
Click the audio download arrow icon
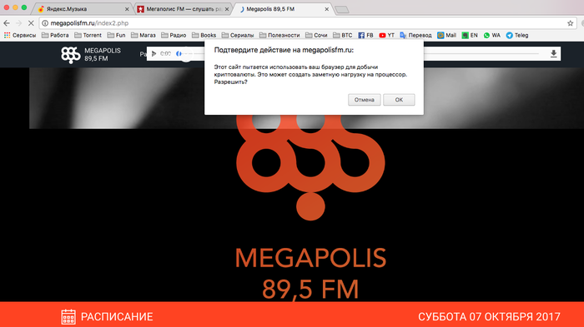coord(553,54)
